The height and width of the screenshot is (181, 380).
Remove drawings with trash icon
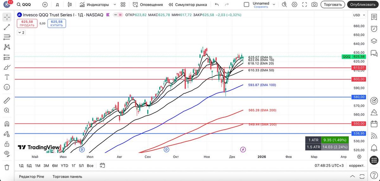pyautogui.click(x=7, y=167)
